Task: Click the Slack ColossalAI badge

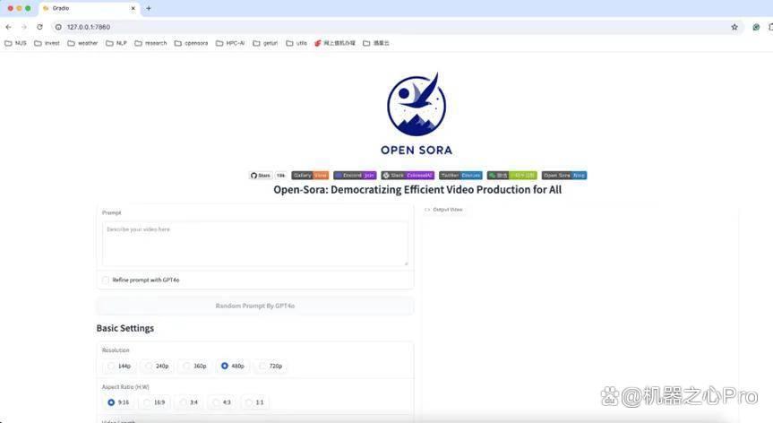Action: click(x=408, y=175)
